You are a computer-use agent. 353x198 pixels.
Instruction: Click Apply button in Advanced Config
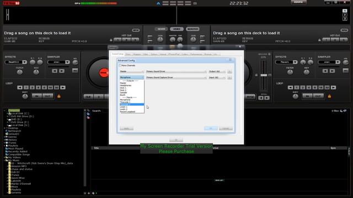point(126,129)
